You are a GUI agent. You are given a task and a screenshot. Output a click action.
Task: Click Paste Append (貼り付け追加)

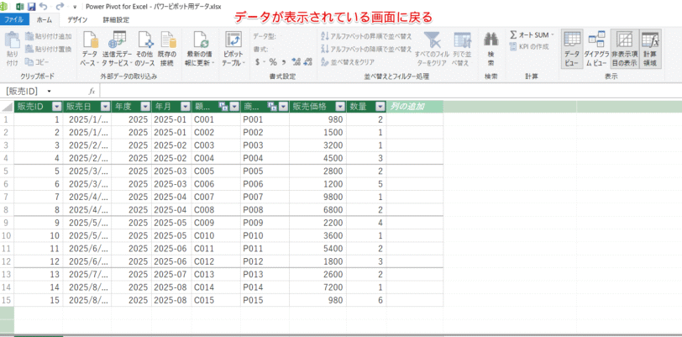pyautogui.click(x=48, y=37)
